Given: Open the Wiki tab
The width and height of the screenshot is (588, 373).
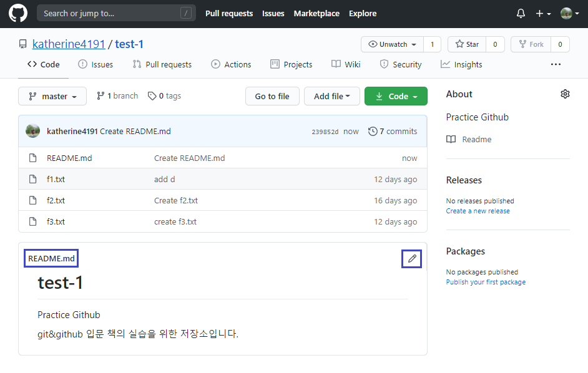Looking at the screenshot, I should tap(346, 64).
